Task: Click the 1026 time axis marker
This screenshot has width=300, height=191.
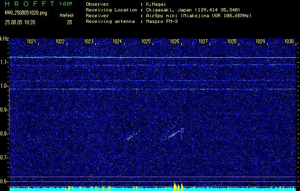Action: (175, 42)
